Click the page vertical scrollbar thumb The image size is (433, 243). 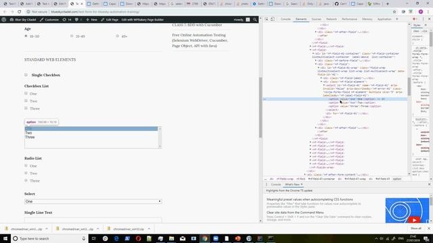click(260, 107)
